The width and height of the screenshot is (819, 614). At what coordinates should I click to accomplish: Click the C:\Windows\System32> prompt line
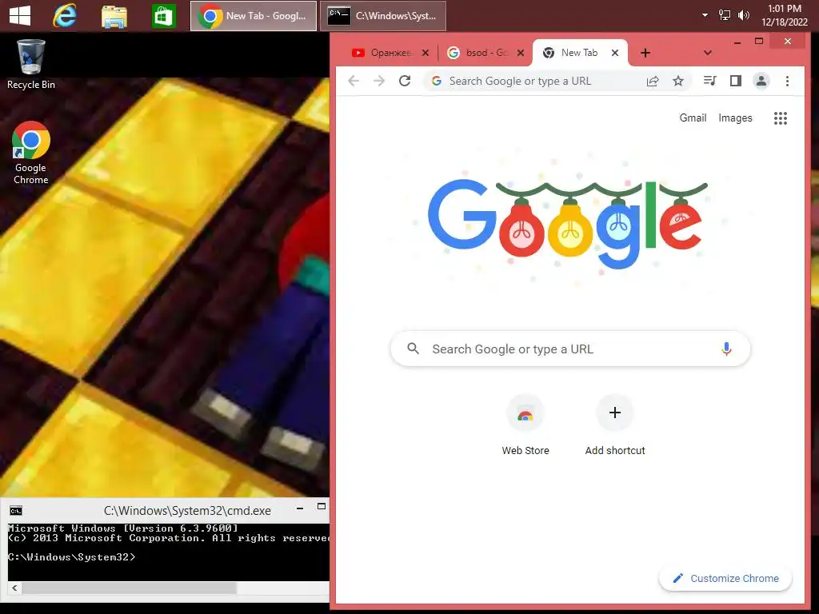coord(71,557)
